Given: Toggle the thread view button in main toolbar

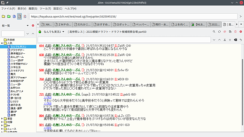Looking at the screenshot, I should tap(19, 16).
